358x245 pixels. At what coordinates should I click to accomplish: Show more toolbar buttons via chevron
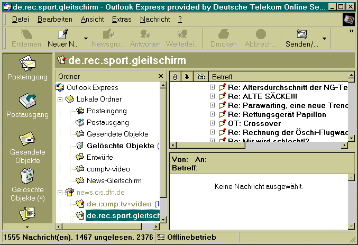click(x=351, y=31)
